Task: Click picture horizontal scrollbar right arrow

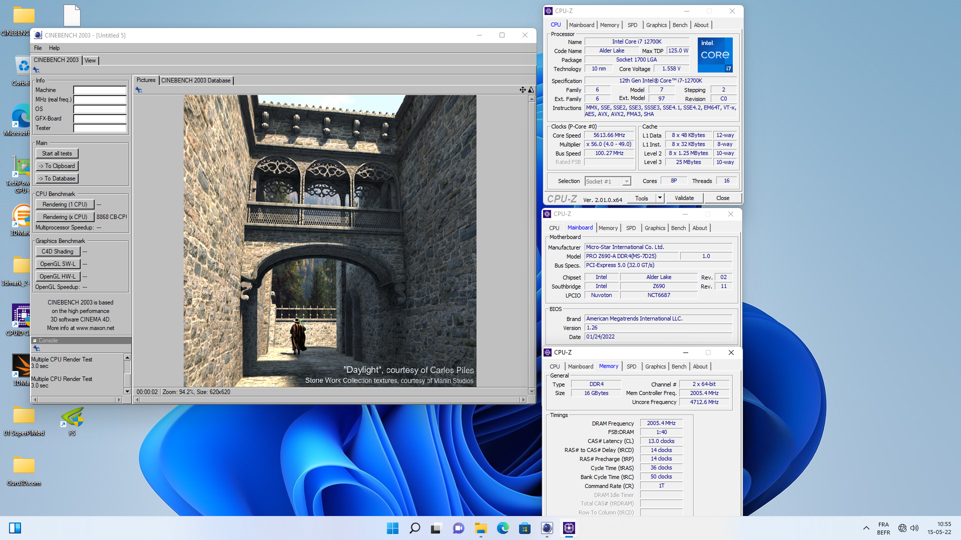Action: (x=523, y=399)
